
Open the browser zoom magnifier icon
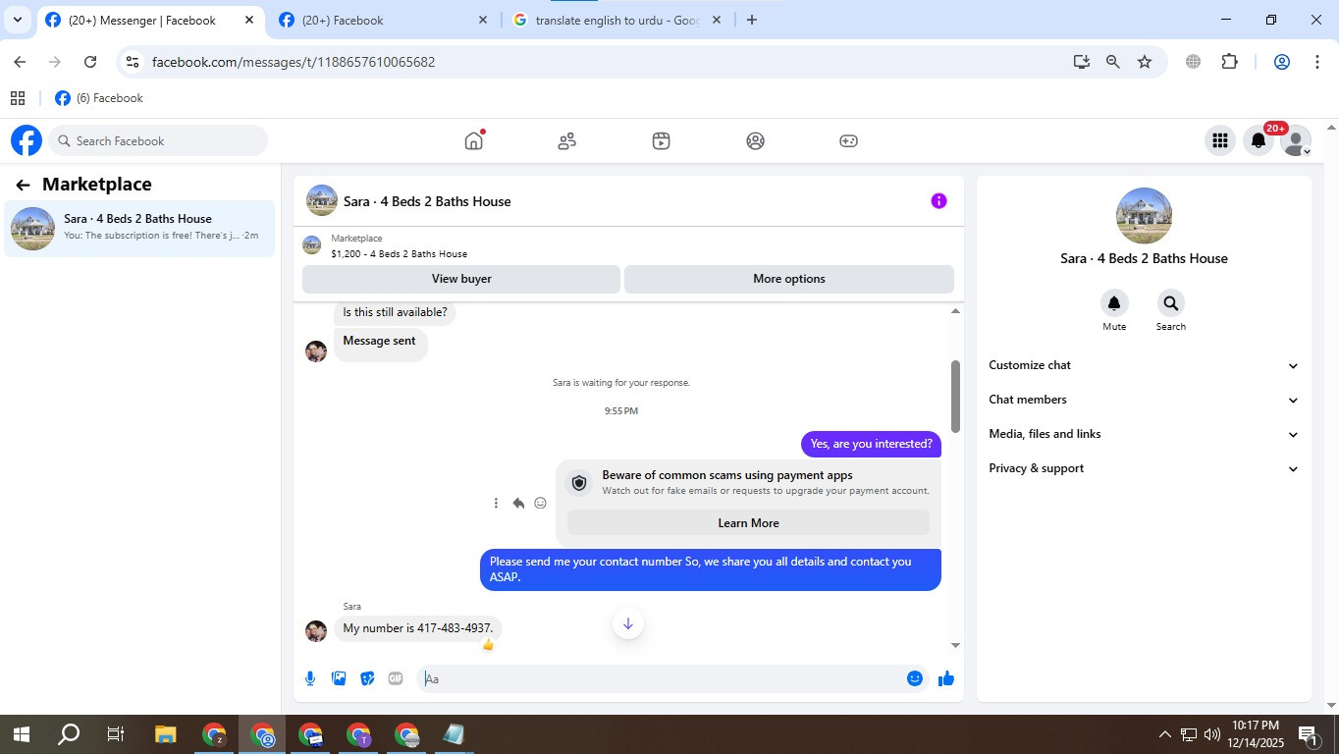[1113, 62]
